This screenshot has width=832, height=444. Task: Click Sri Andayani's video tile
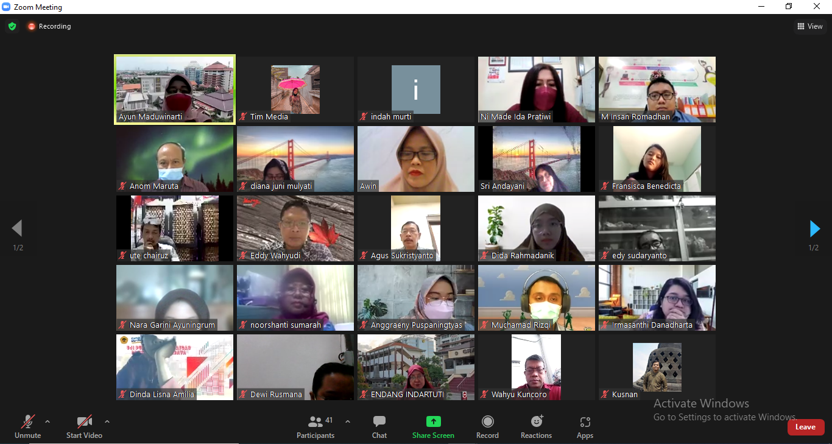pyautogui.click(x=537, y=159)
